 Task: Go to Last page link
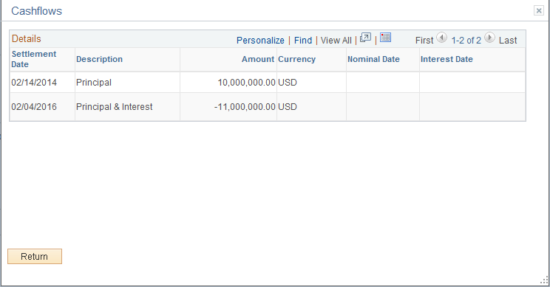(x=508, y=41)
